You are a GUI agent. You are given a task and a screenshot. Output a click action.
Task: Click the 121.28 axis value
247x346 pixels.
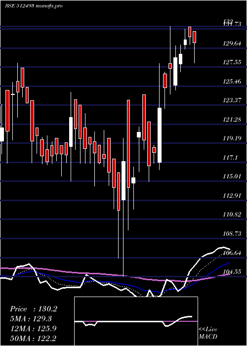point(232,120)
